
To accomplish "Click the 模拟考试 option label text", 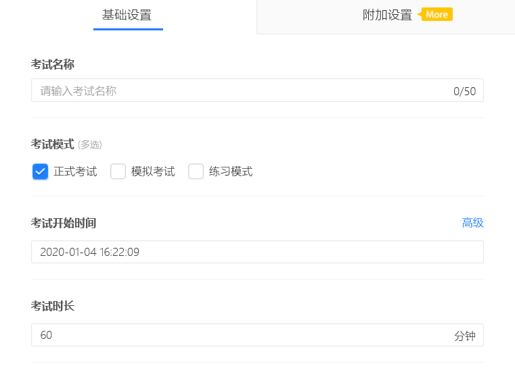I will [x=153, y=172].
